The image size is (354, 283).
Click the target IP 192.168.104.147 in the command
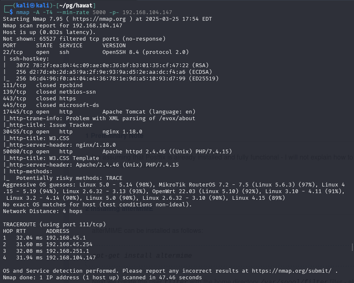(147, 12)
